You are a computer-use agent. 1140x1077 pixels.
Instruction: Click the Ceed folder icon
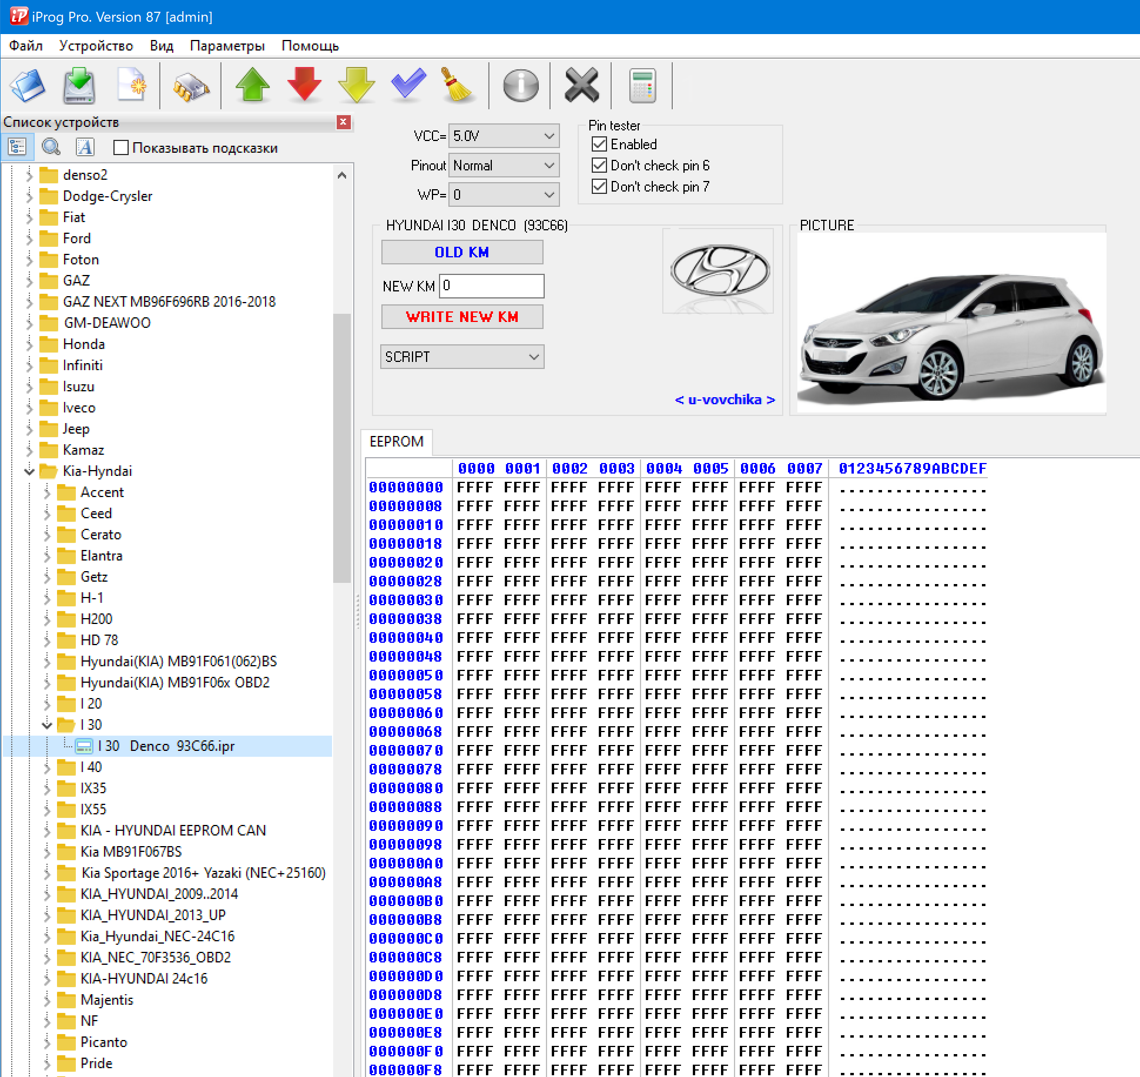pos(66,513)
